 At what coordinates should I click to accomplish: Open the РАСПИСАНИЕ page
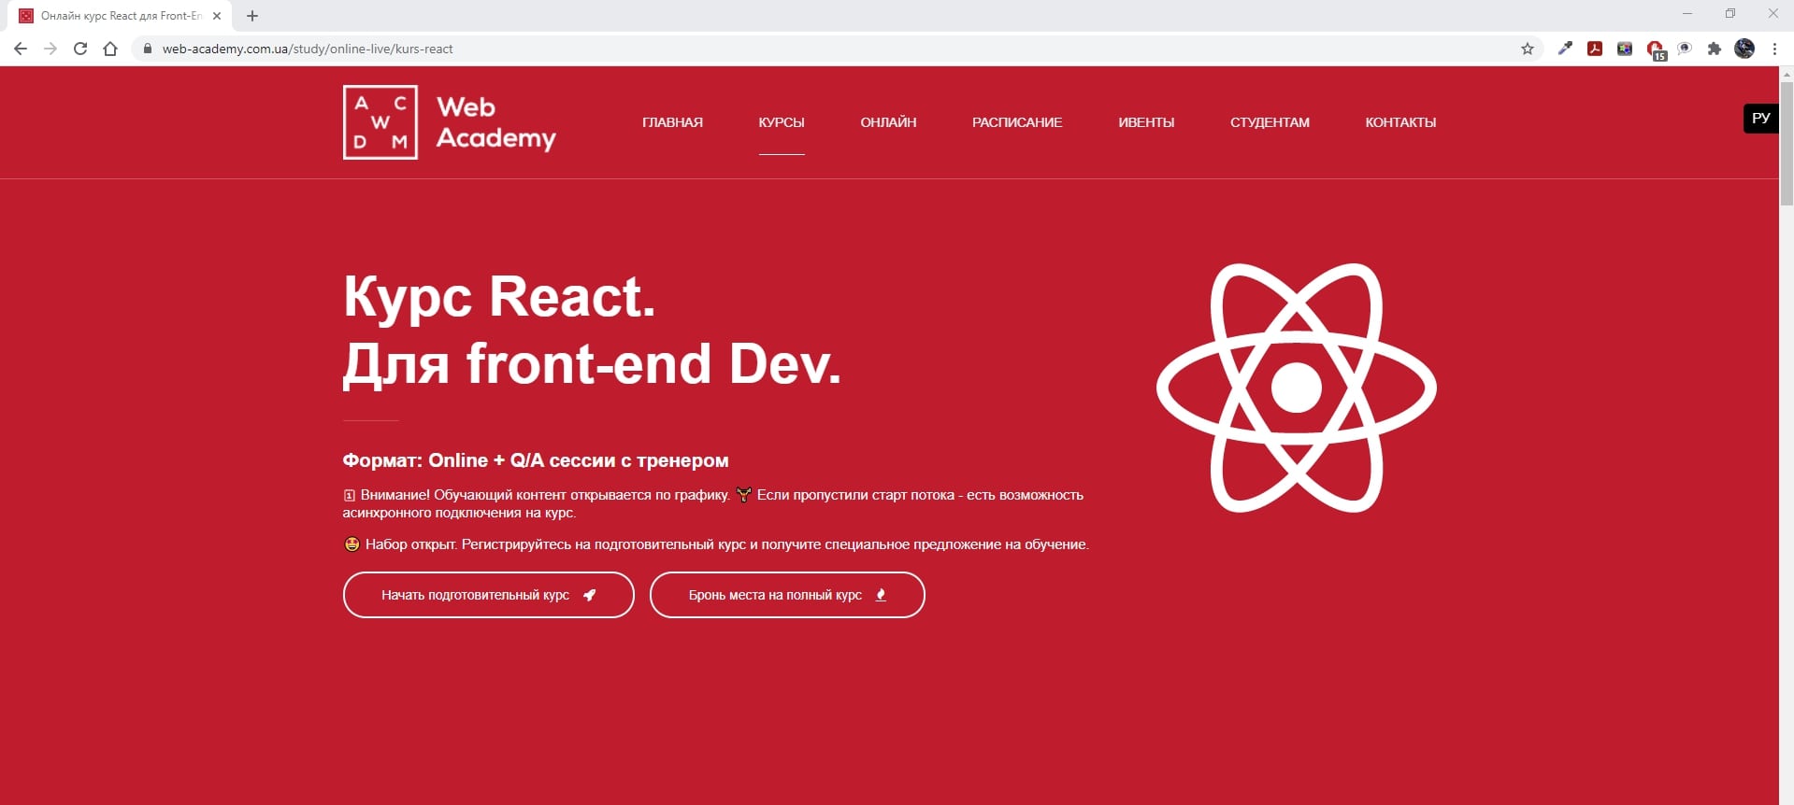coord(1017,122)
